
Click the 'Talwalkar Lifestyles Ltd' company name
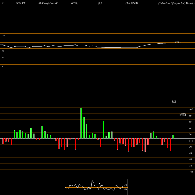tap(172, 3)
